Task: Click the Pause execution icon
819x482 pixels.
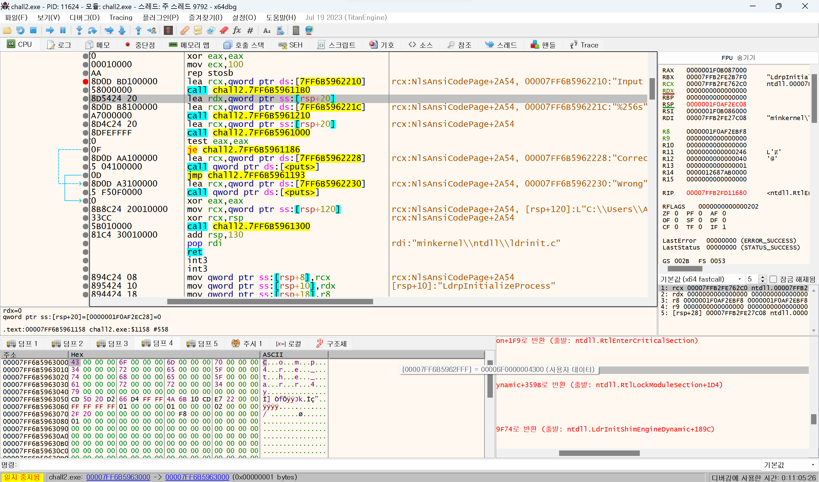Action: [x=63, y=31]
